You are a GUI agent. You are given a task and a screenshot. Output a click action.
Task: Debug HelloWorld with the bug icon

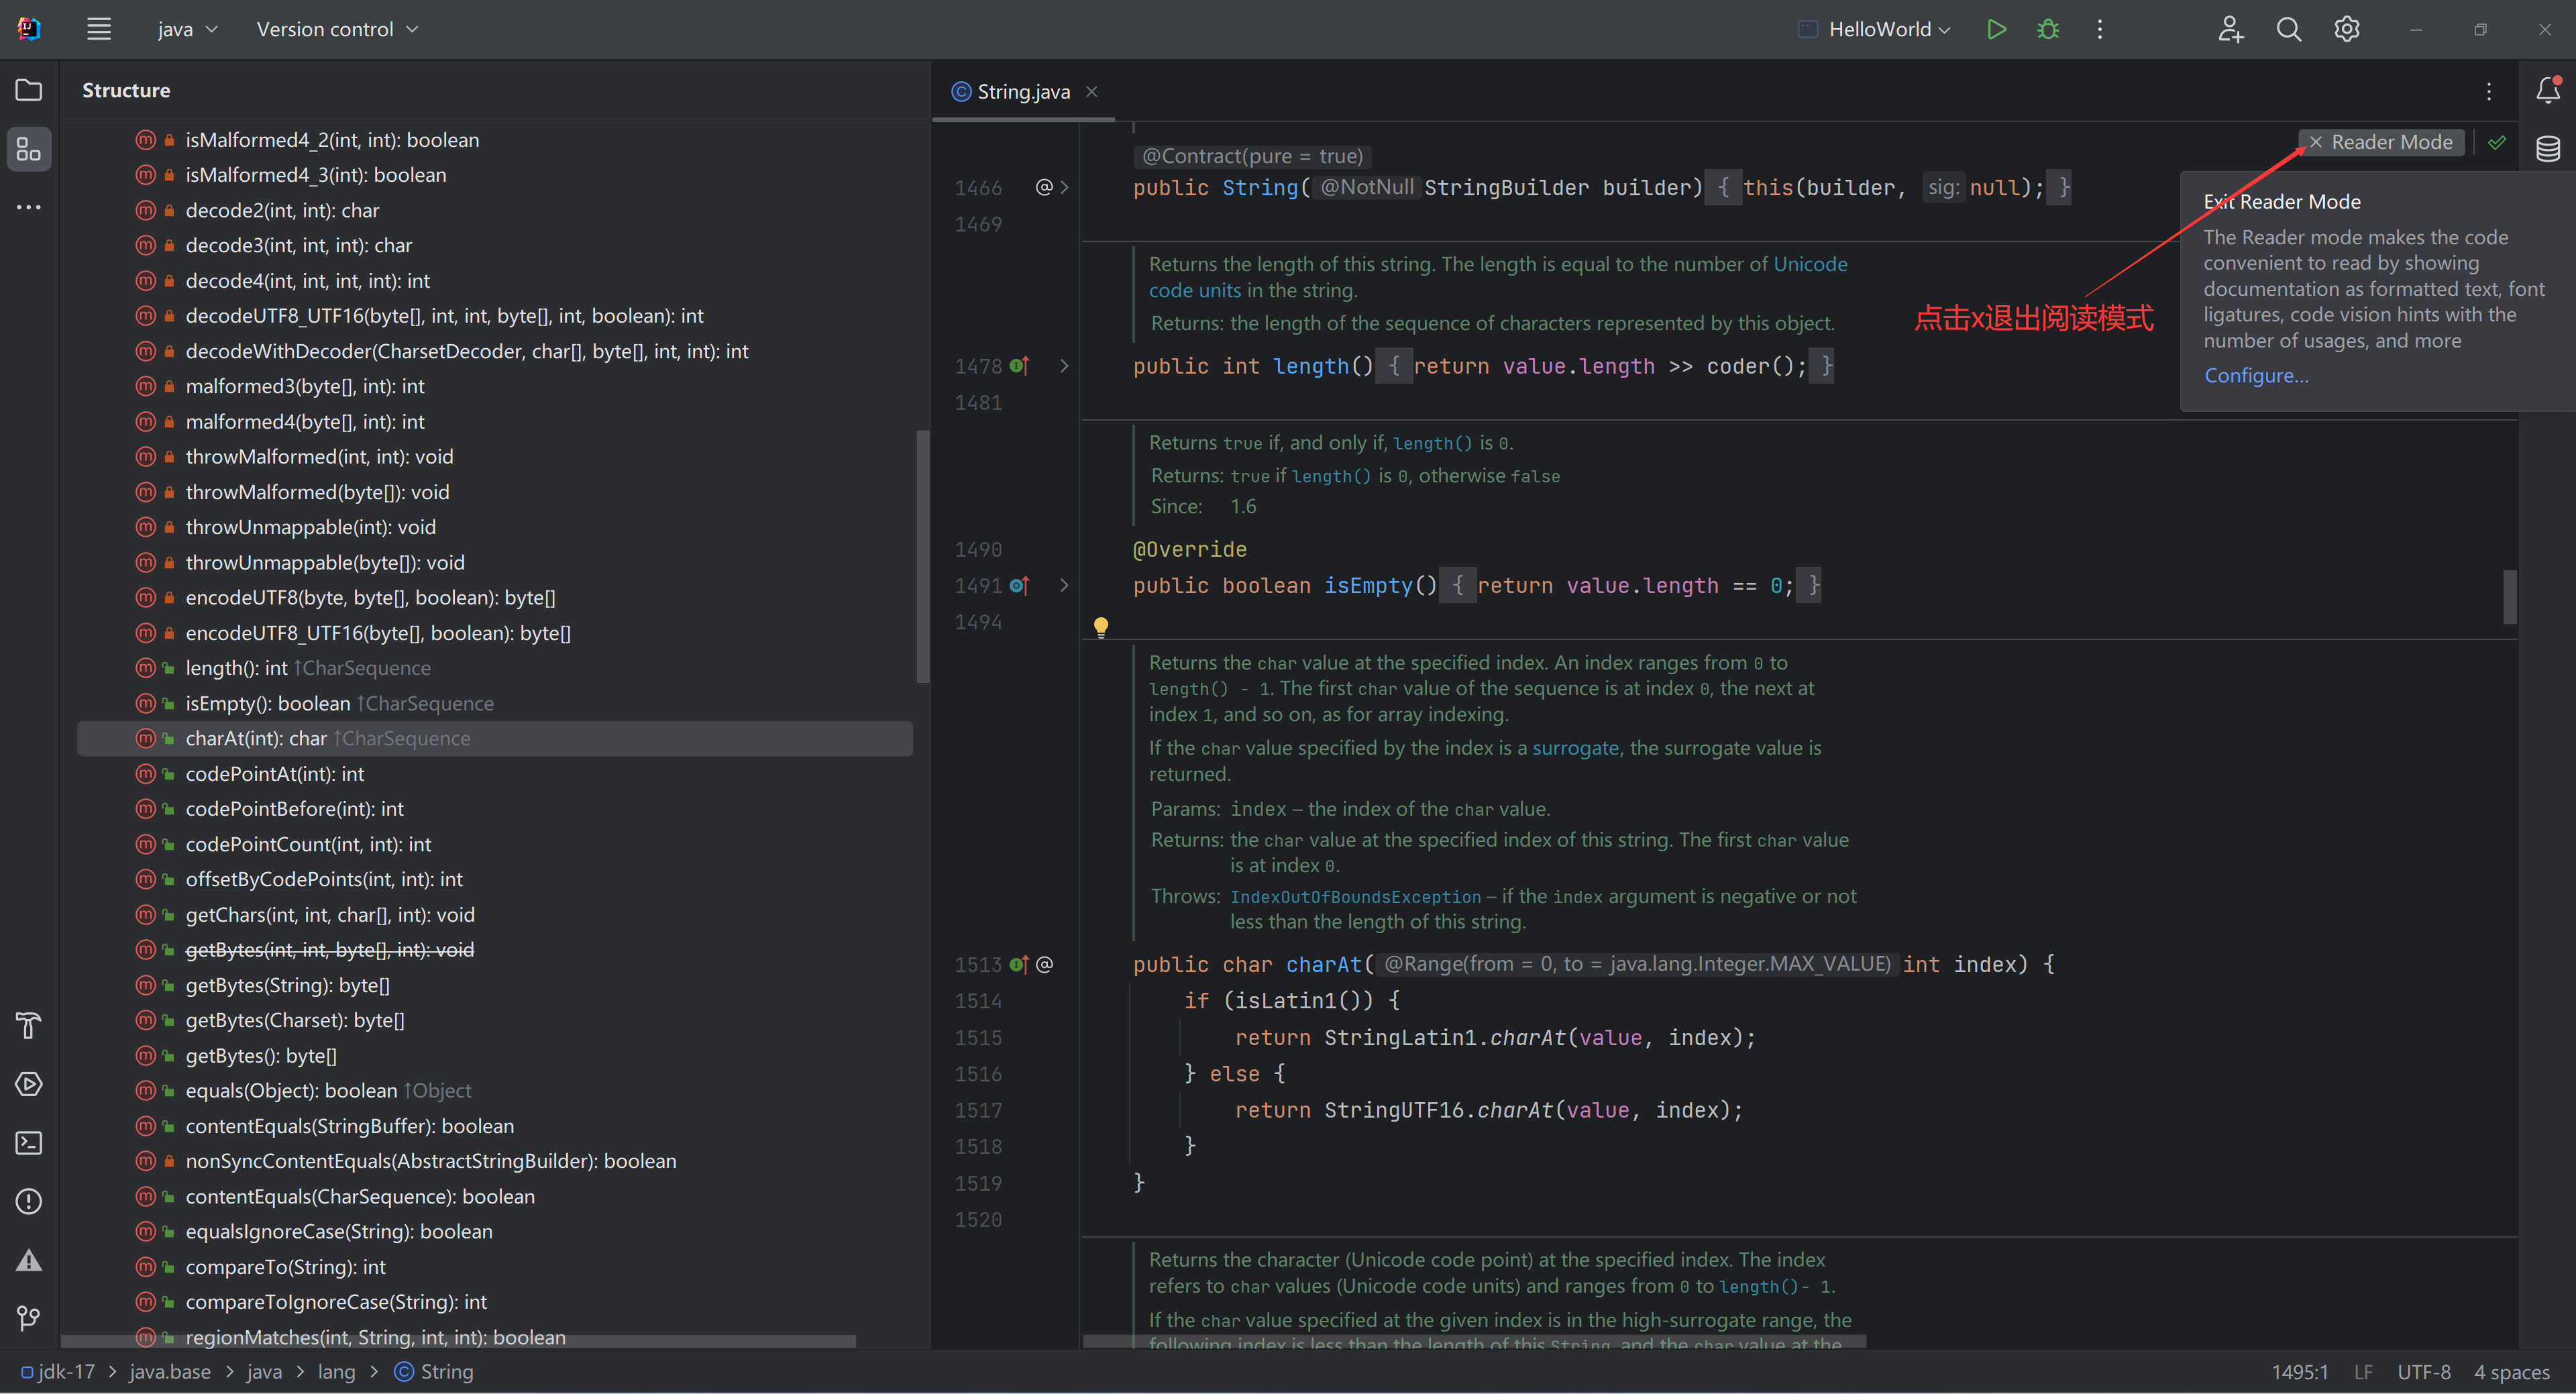coord(2048,29)
